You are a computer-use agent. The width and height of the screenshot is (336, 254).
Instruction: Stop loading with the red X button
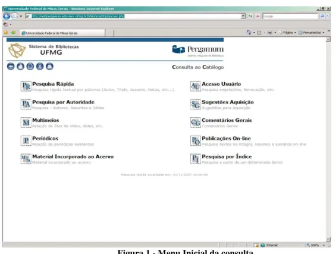coord(258,16)
